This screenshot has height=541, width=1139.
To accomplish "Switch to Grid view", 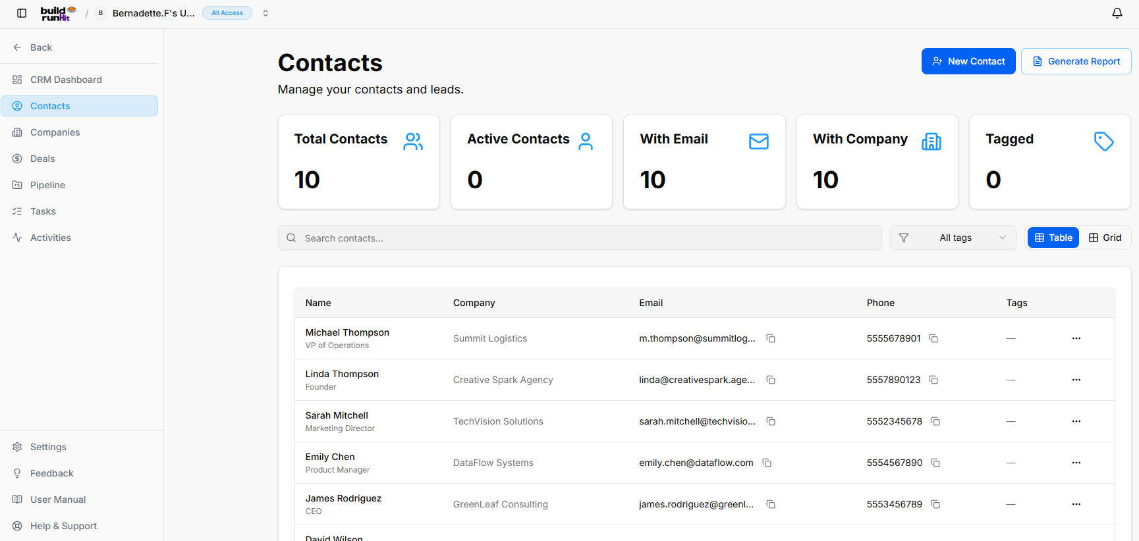I will pos(1105,238).
